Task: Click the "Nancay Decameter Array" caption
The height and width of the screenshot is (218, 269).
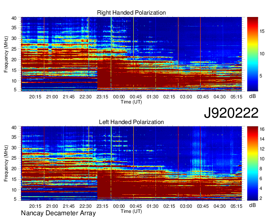Action: (58, 213)
